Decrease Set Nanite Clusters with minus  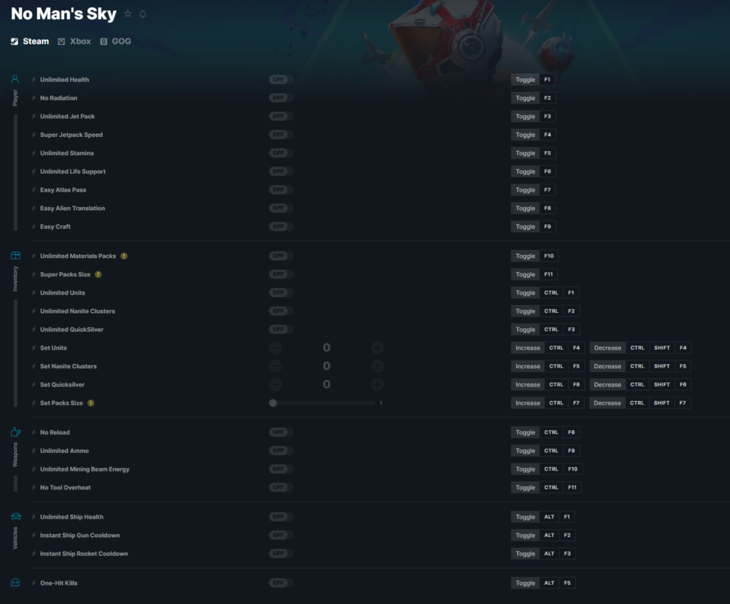[x=275, y=366]
